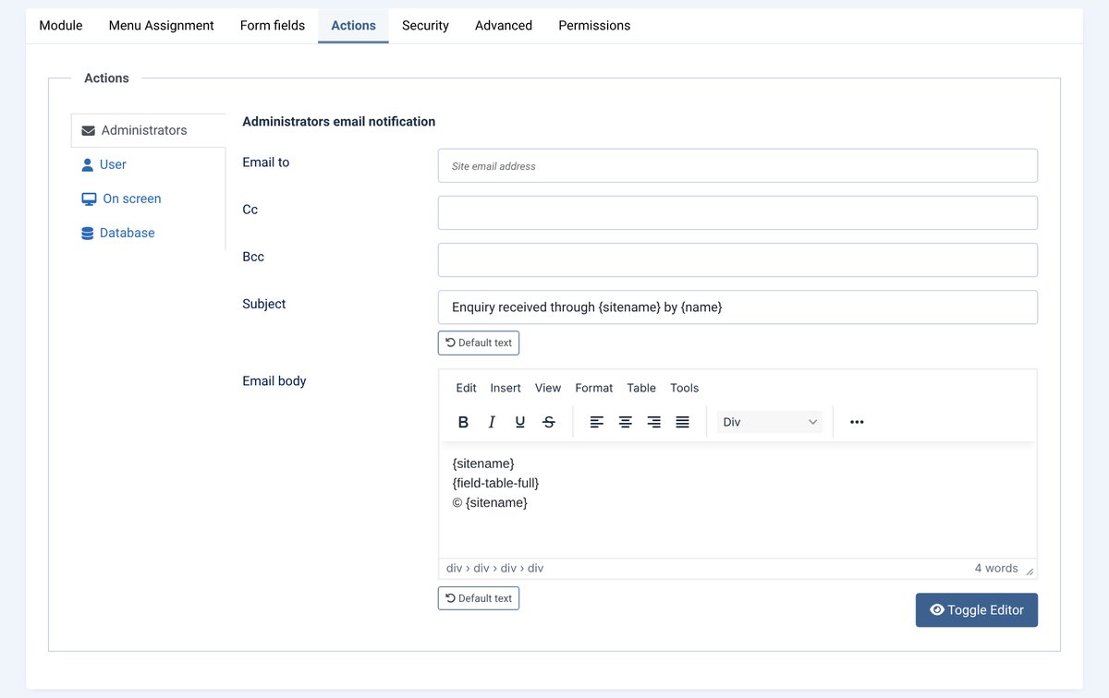This screenshot has height=698, width=1109.
Task: Switch to the Security tab
Action: 425,26
